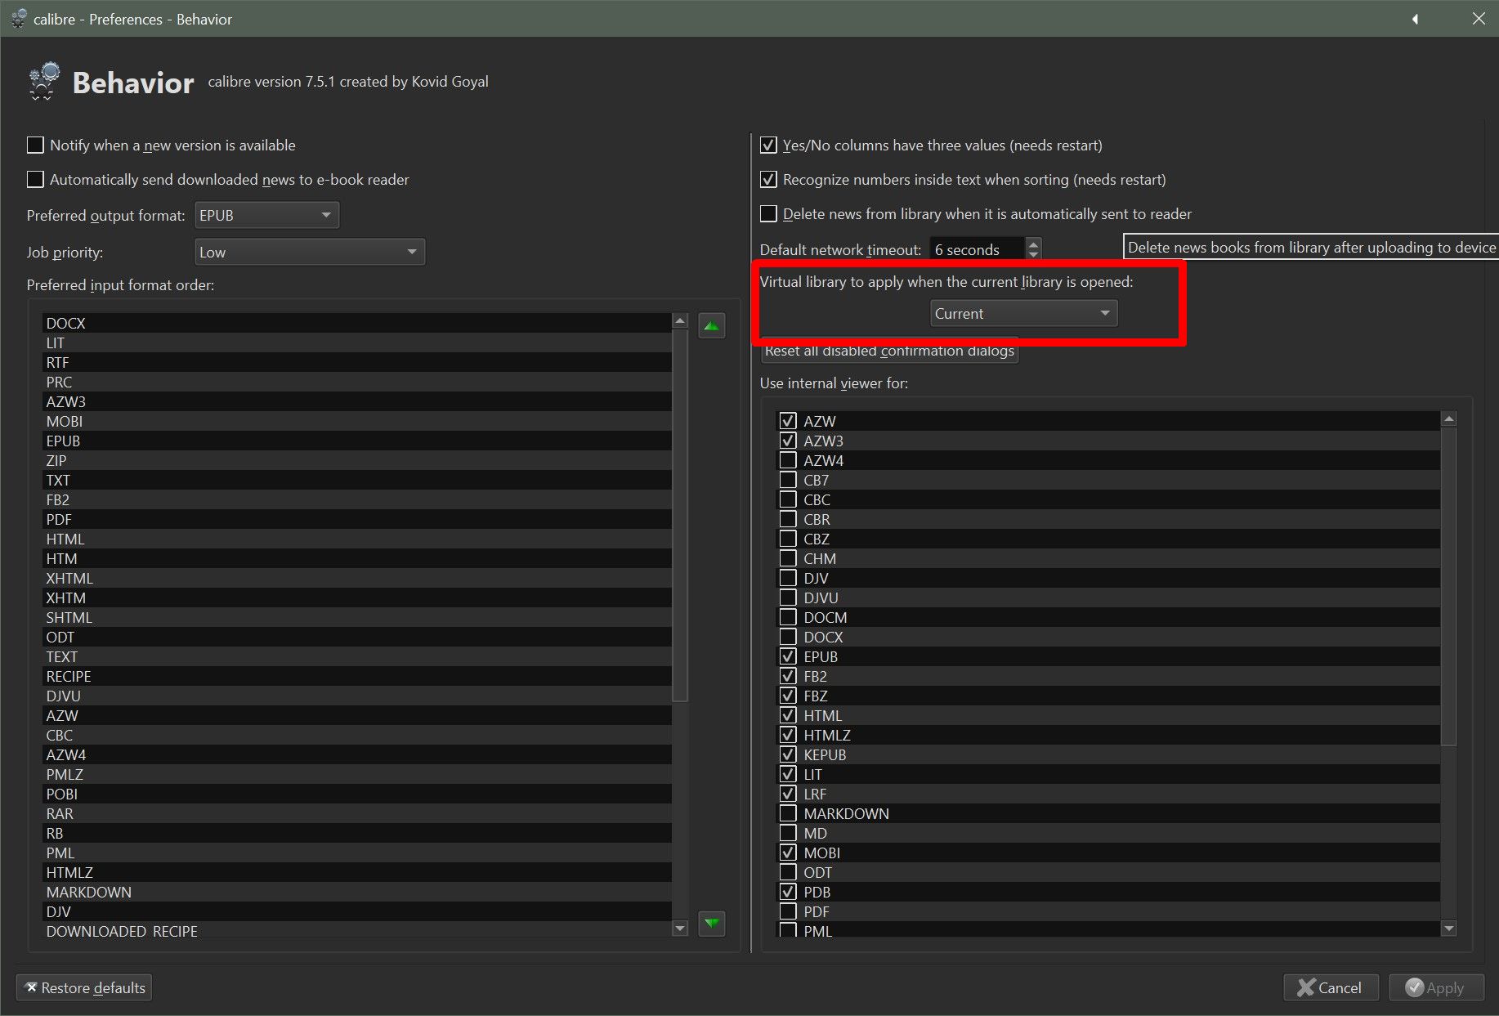Click Restore defaults button
This screenshot has height=1016, width=1499.
(x=84, y=987)
